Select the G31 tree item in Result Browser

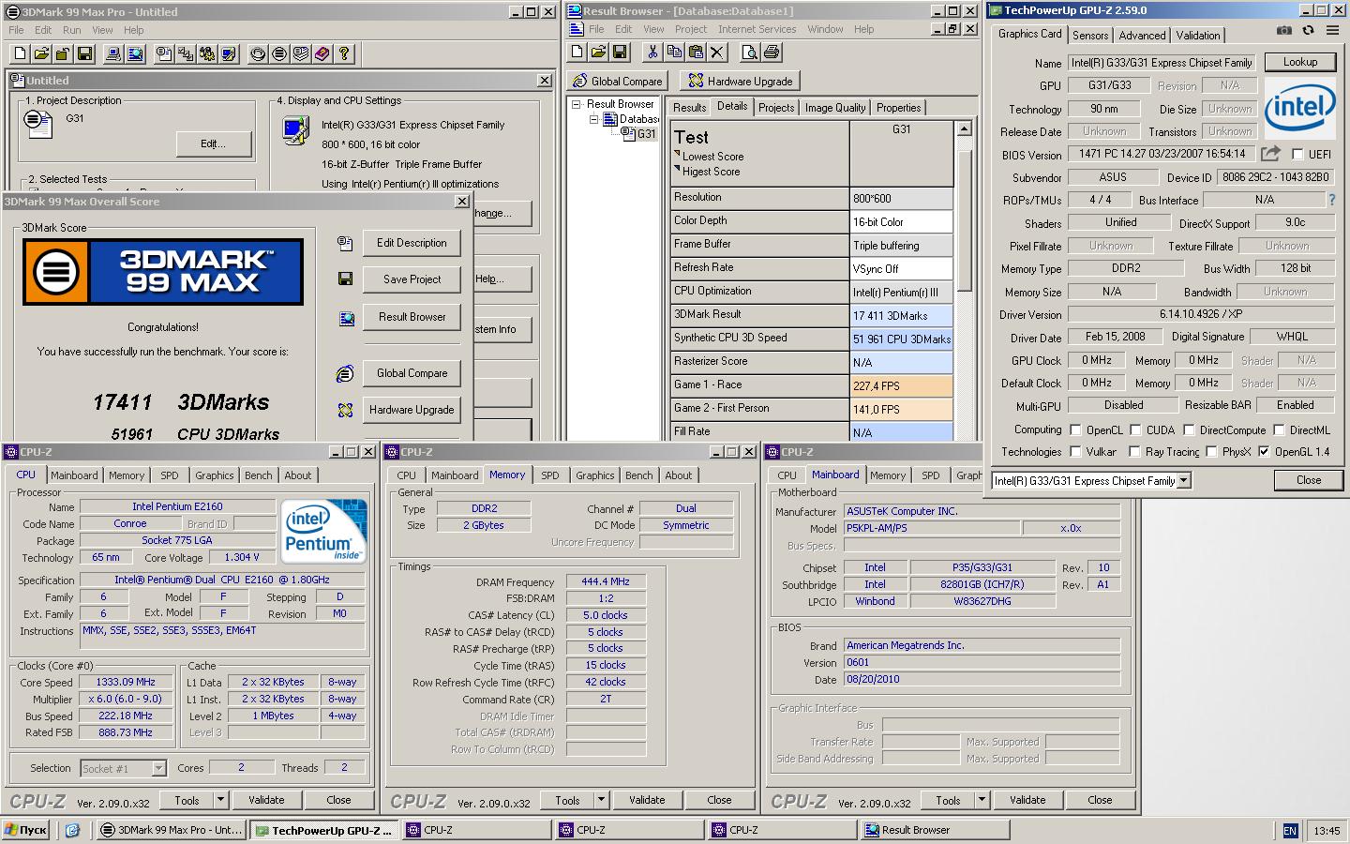pos(647,134)
